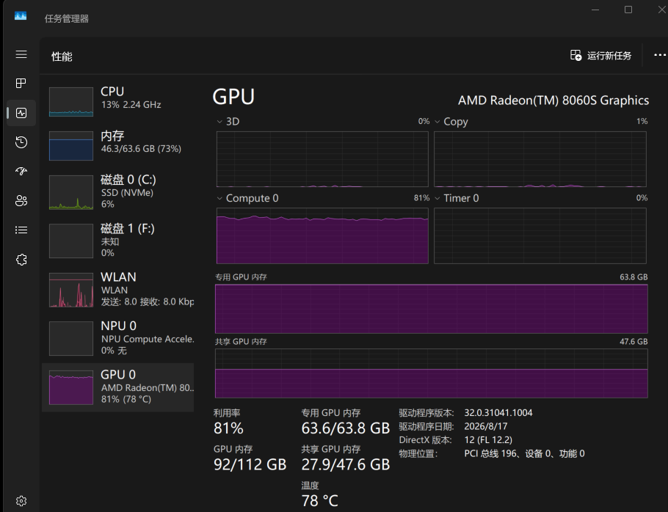Click the 运行新任务 button label
The height and width of the screenshot is (512, 668).
click(x=609, y=56)
